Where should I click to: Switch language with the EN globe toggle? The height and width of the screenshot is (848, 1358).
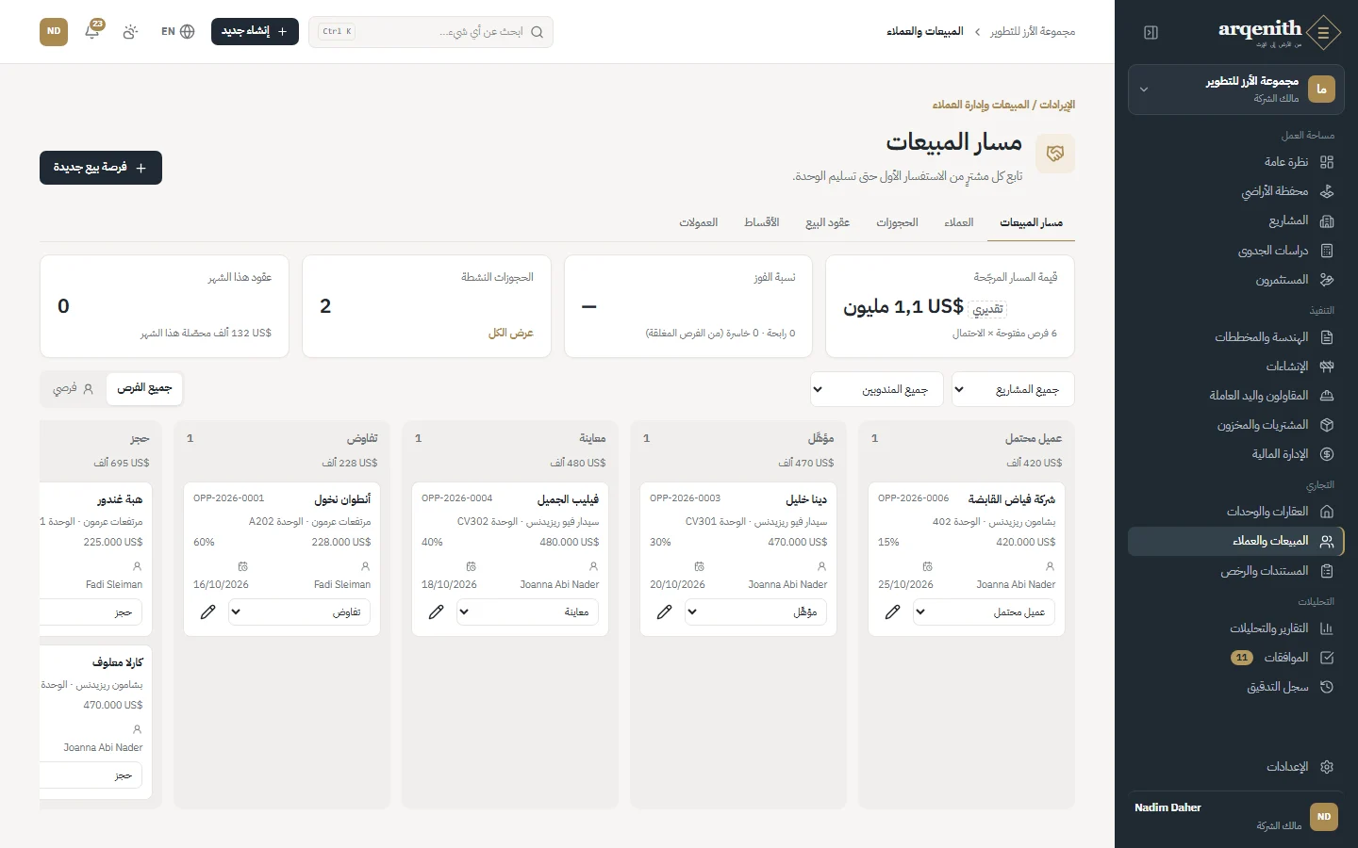177,31
